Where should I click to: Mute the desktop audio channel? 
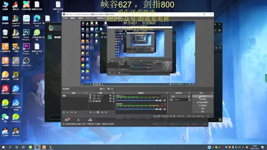coord(161,109)
